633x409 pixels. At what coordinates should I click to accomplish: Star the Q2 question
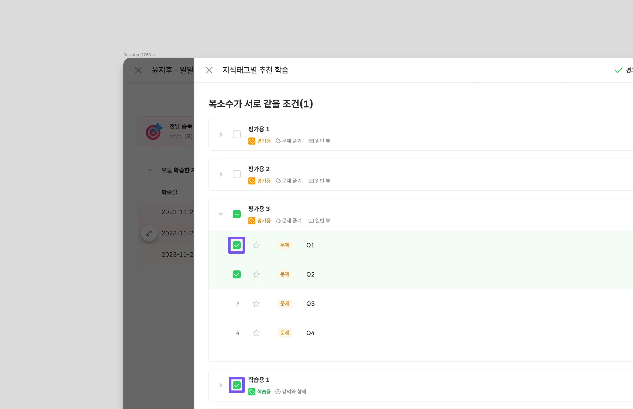256,274
